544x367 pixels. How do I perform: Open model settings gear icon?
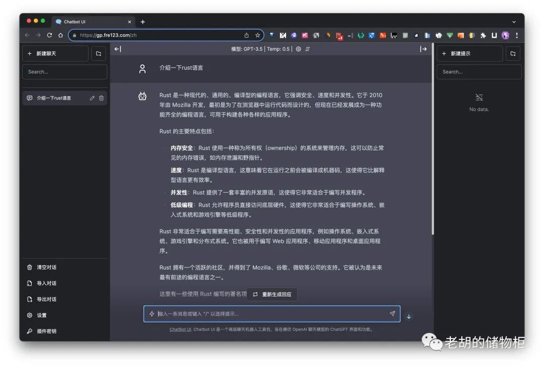tap(298, 49)
